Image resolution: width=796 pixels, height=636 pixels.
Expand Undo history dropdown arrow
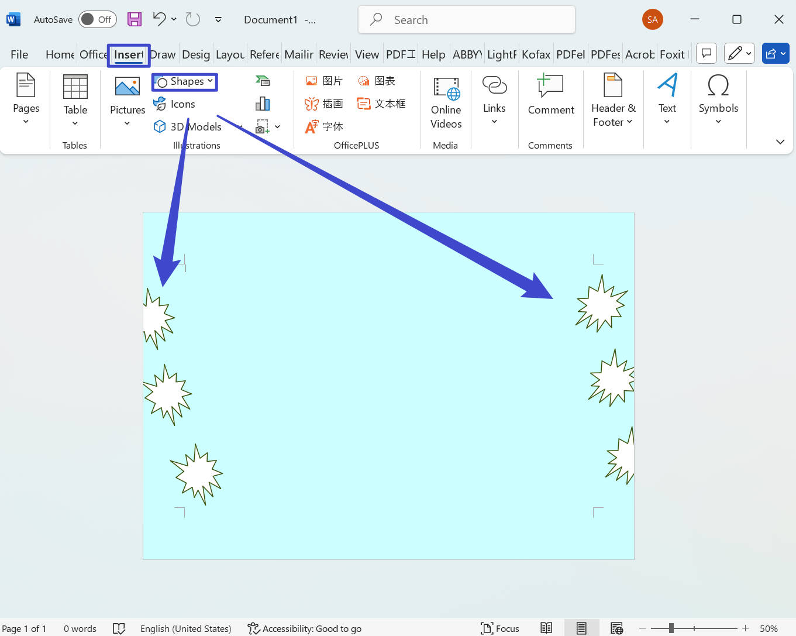[x=174, y=19]
